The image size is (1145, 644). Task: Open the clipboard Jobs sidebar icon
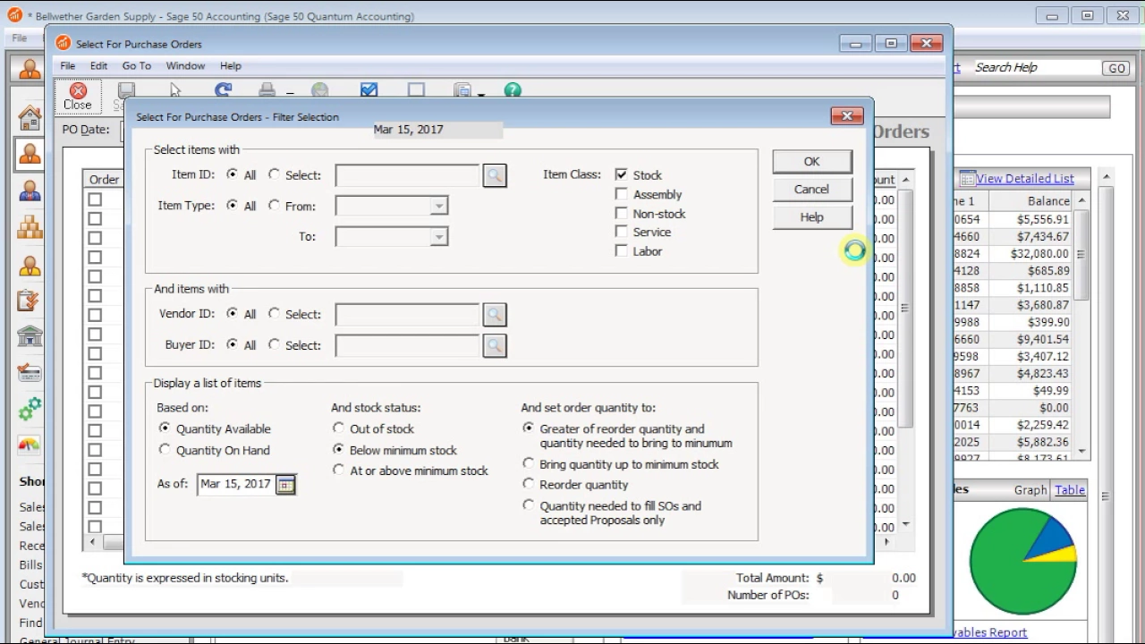(x=30, y=301)
